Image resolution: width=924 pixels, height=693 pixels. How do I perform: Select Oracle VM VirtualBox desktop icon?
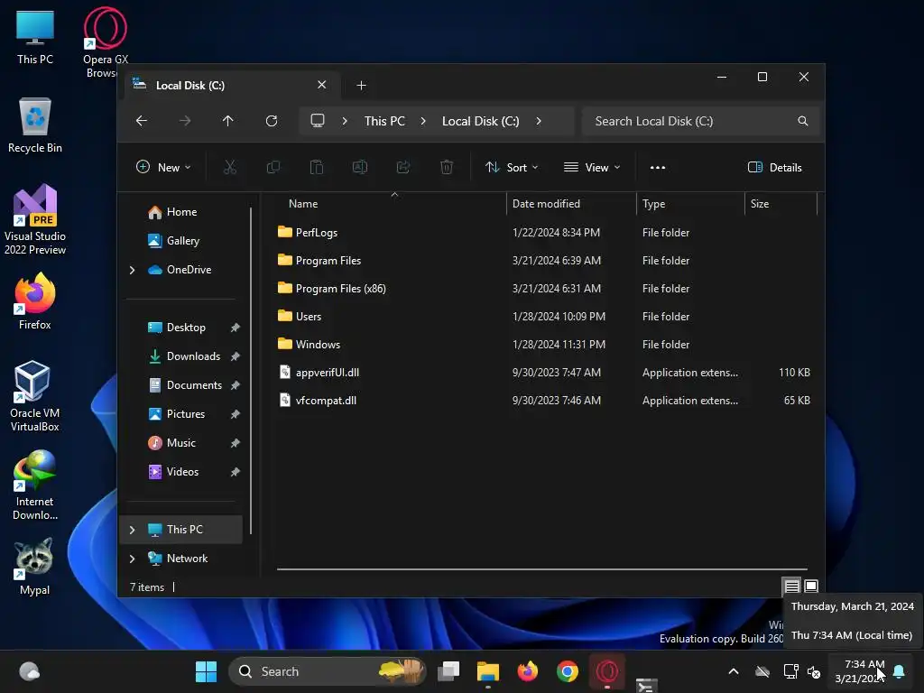(35, 396)
